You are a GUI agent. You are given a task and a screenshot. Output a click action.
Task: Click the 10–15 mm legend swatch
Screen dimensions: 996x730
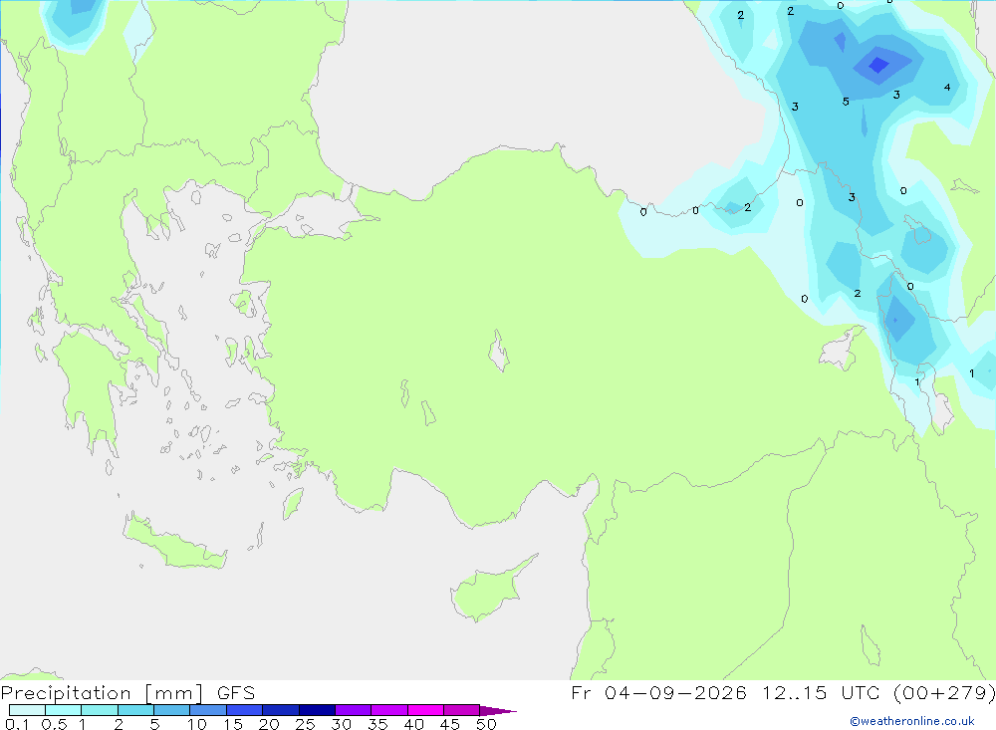click(x=208, y=710)
